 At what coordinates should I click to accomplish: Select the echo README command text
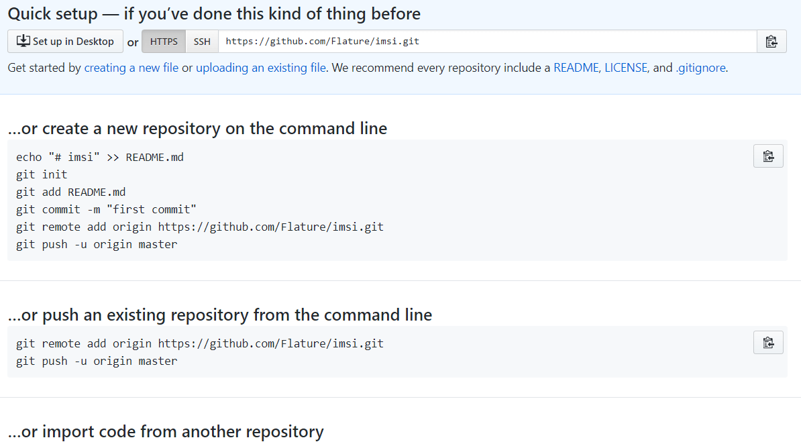coord(101,156)
